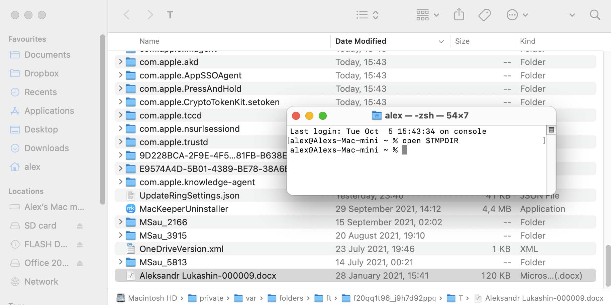This screenshot has width=611, height=305.
Task: Eject the FLASH drive
Action: click(80, 244)
